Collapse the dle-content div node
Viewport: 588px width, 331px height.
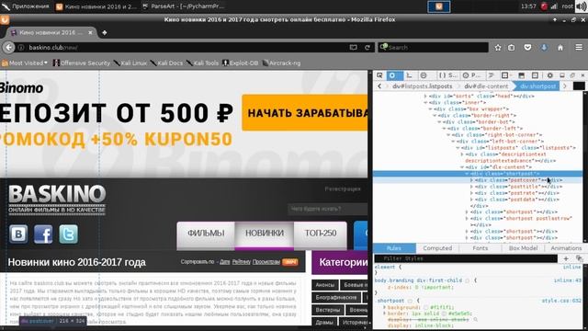point(462,167)
